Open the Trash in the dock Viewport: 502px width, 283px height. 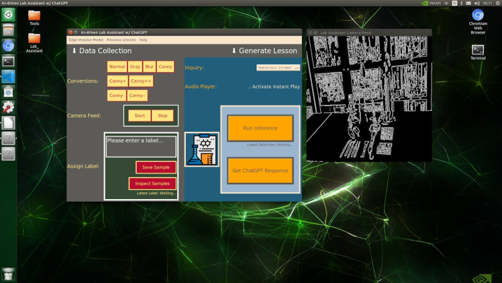coord(8,274)
